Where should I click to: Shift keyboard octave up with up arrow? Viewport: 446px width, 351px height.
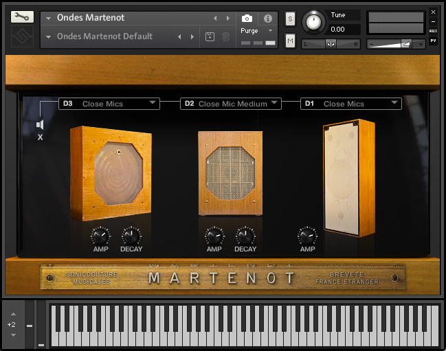point(13,314)
